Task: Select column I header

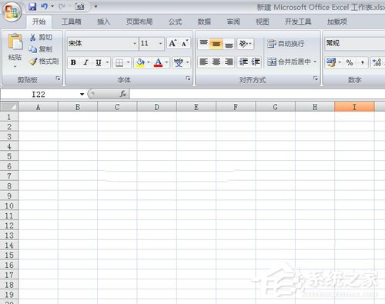Action: pyautogui.click(x=354, y=106)
